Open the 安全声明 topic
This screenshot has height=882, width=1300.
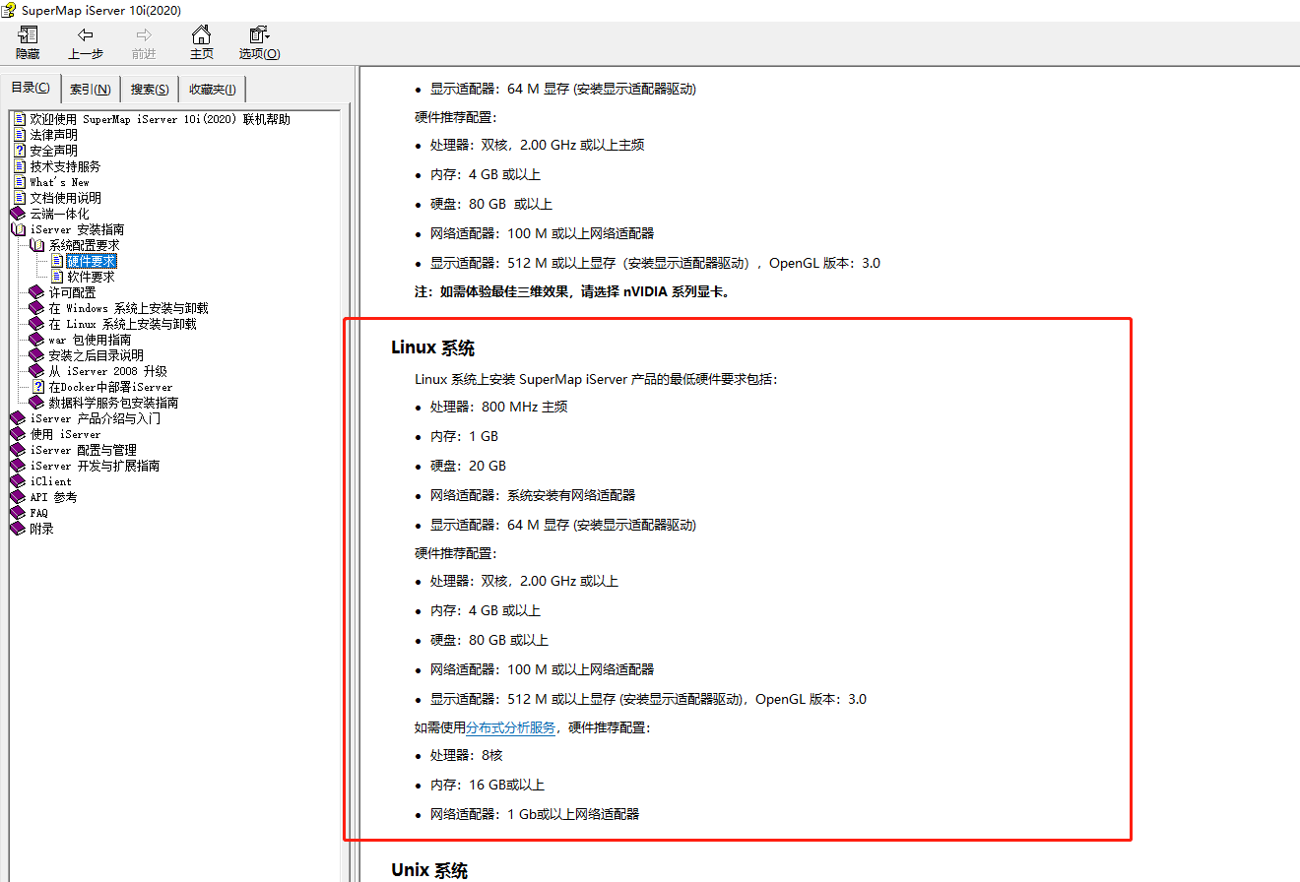[x=53, y=151]
